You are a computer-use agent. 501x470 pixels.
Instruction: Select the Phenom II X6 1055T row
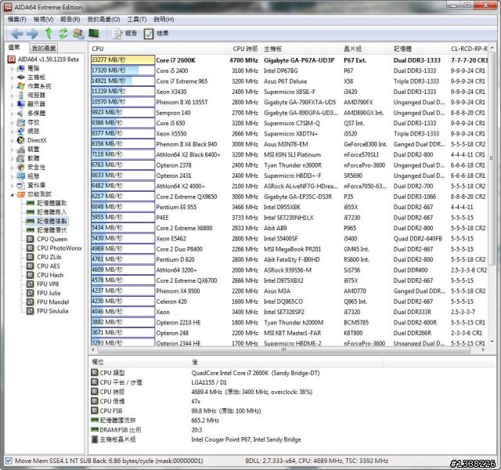coord(289,102)
